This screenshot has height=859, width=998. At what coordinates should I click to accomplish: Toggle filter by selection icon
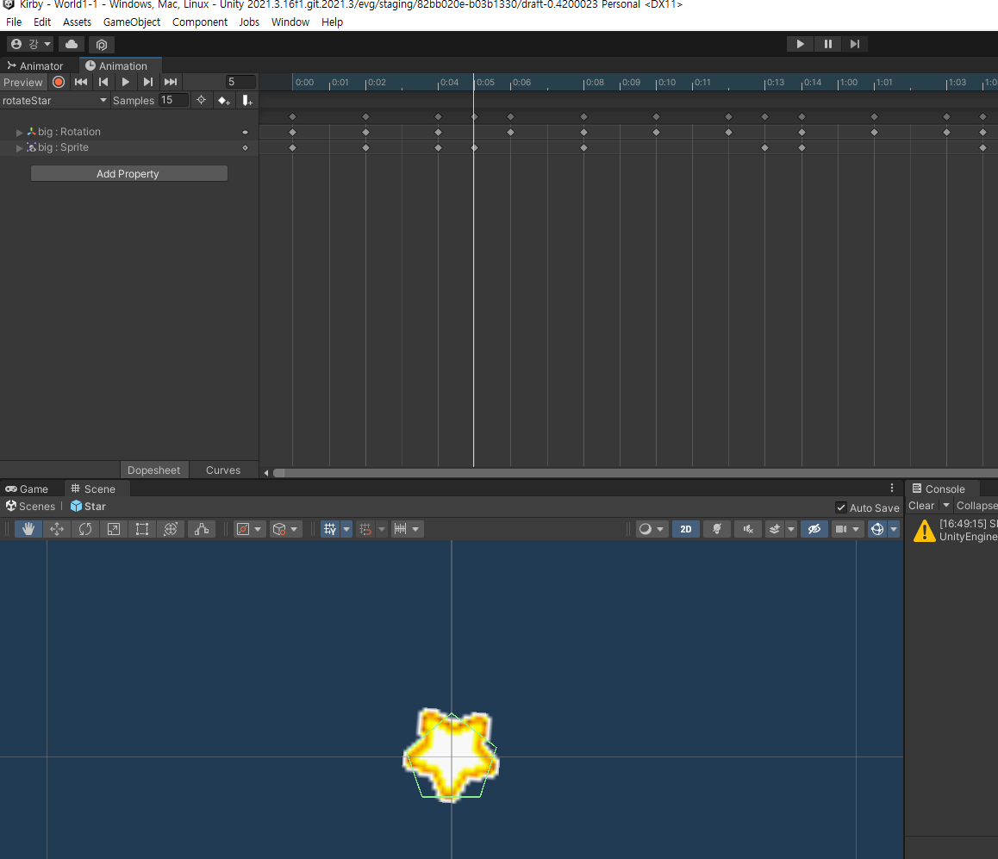[201, 100]
